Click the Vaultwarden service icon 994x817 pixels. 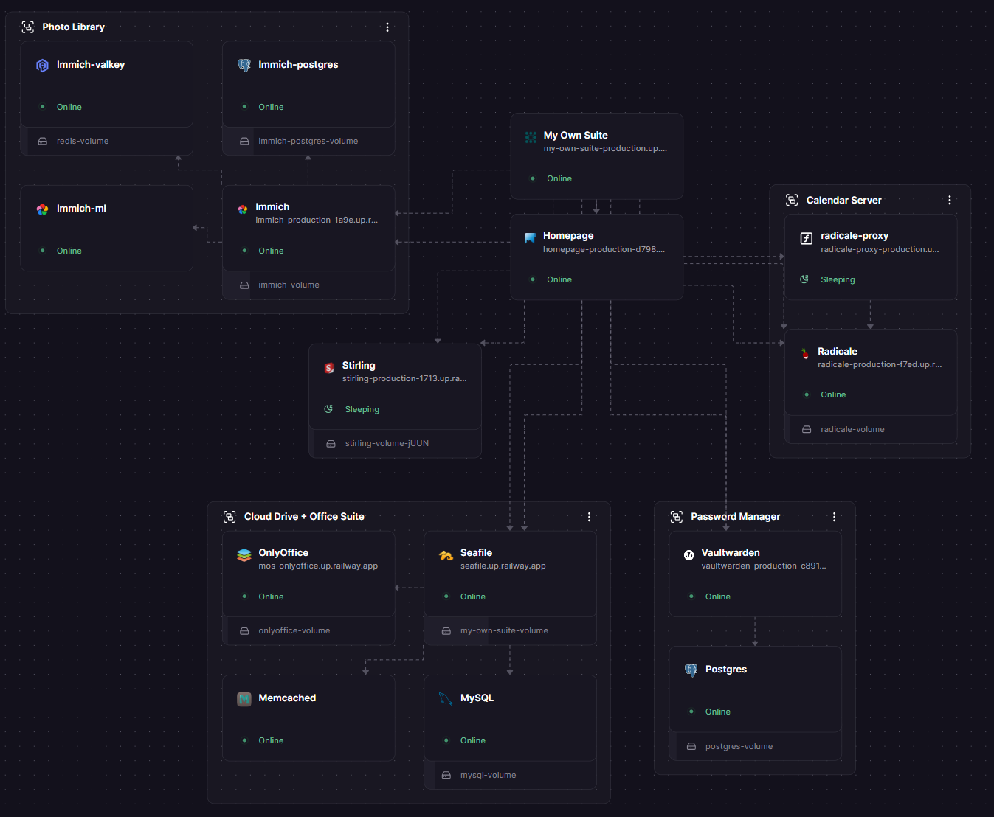click(x=688, y=554)
